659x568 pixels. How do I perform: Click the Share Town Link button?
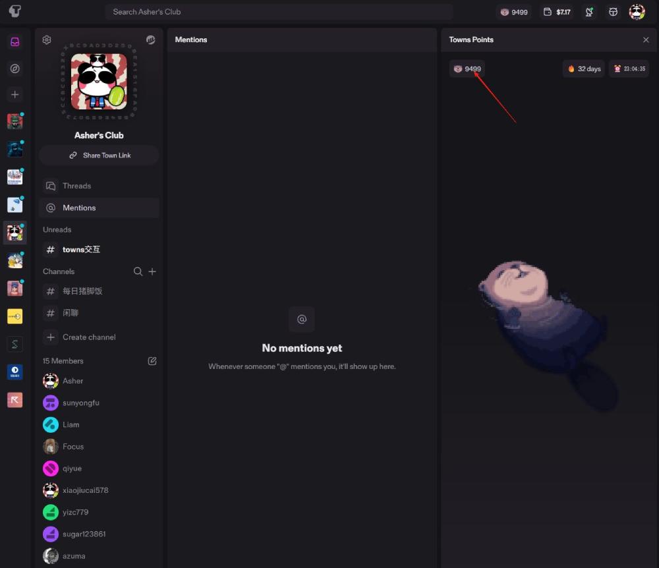[99, 156]
